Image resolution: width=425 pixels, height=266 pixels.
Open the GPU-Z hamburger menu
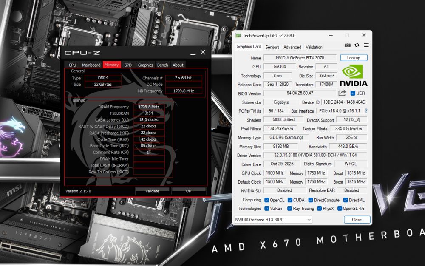point(366,45)
